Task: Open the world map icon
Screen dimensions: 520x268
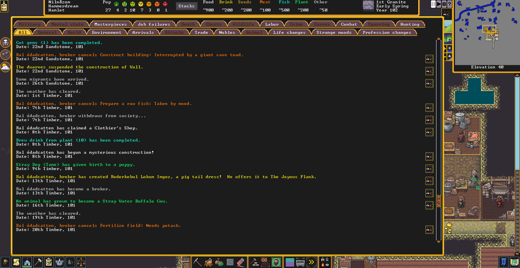Action: point(514,262)
